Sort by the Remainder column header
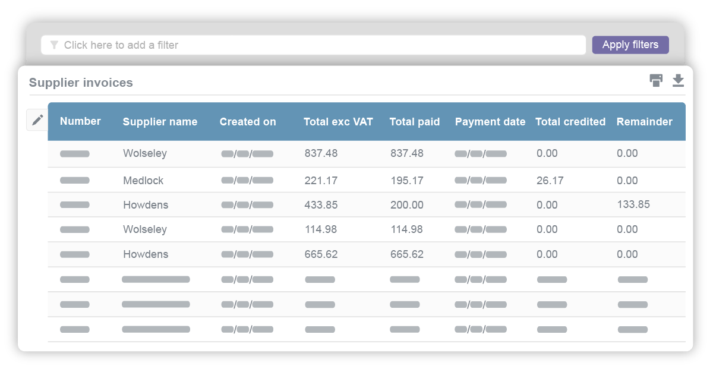 pyautogui.click(x=645, y=121)
